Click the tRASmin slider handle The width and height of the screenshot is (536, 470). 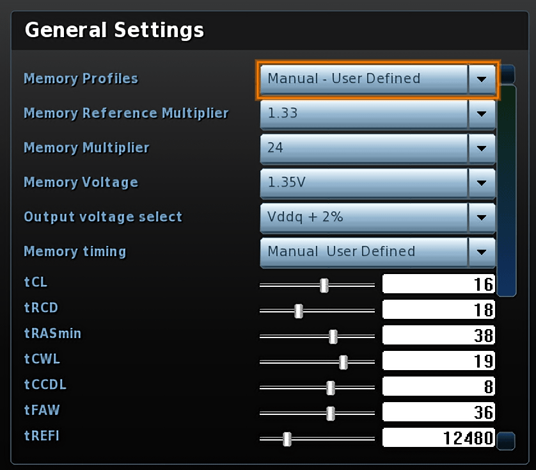pos(333,337)
